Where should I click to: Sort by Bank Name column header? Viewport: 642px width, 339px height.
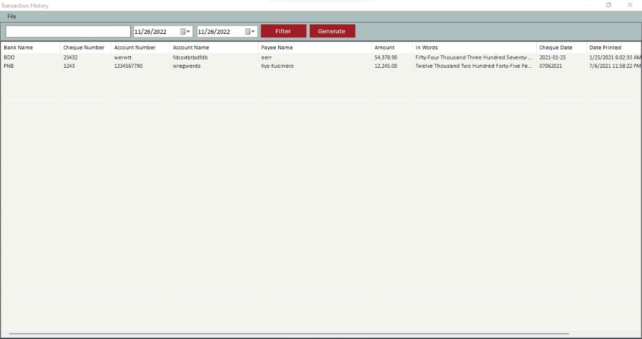point(31,48)
